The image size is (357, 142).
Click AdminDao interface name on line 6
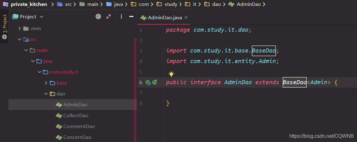click(238, 82)
